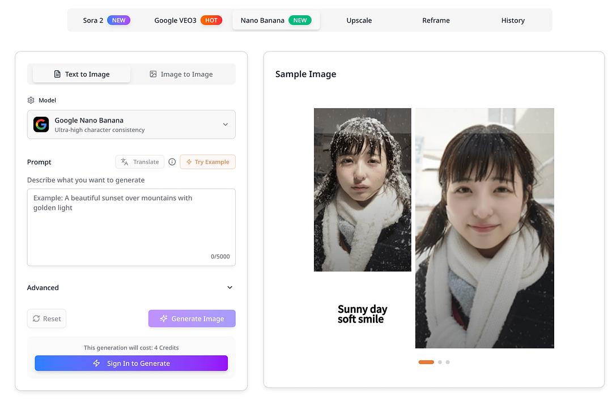
Task: Click the lightning icon on Sign In button
Action: pyautogui.click(x=96, y=363)
